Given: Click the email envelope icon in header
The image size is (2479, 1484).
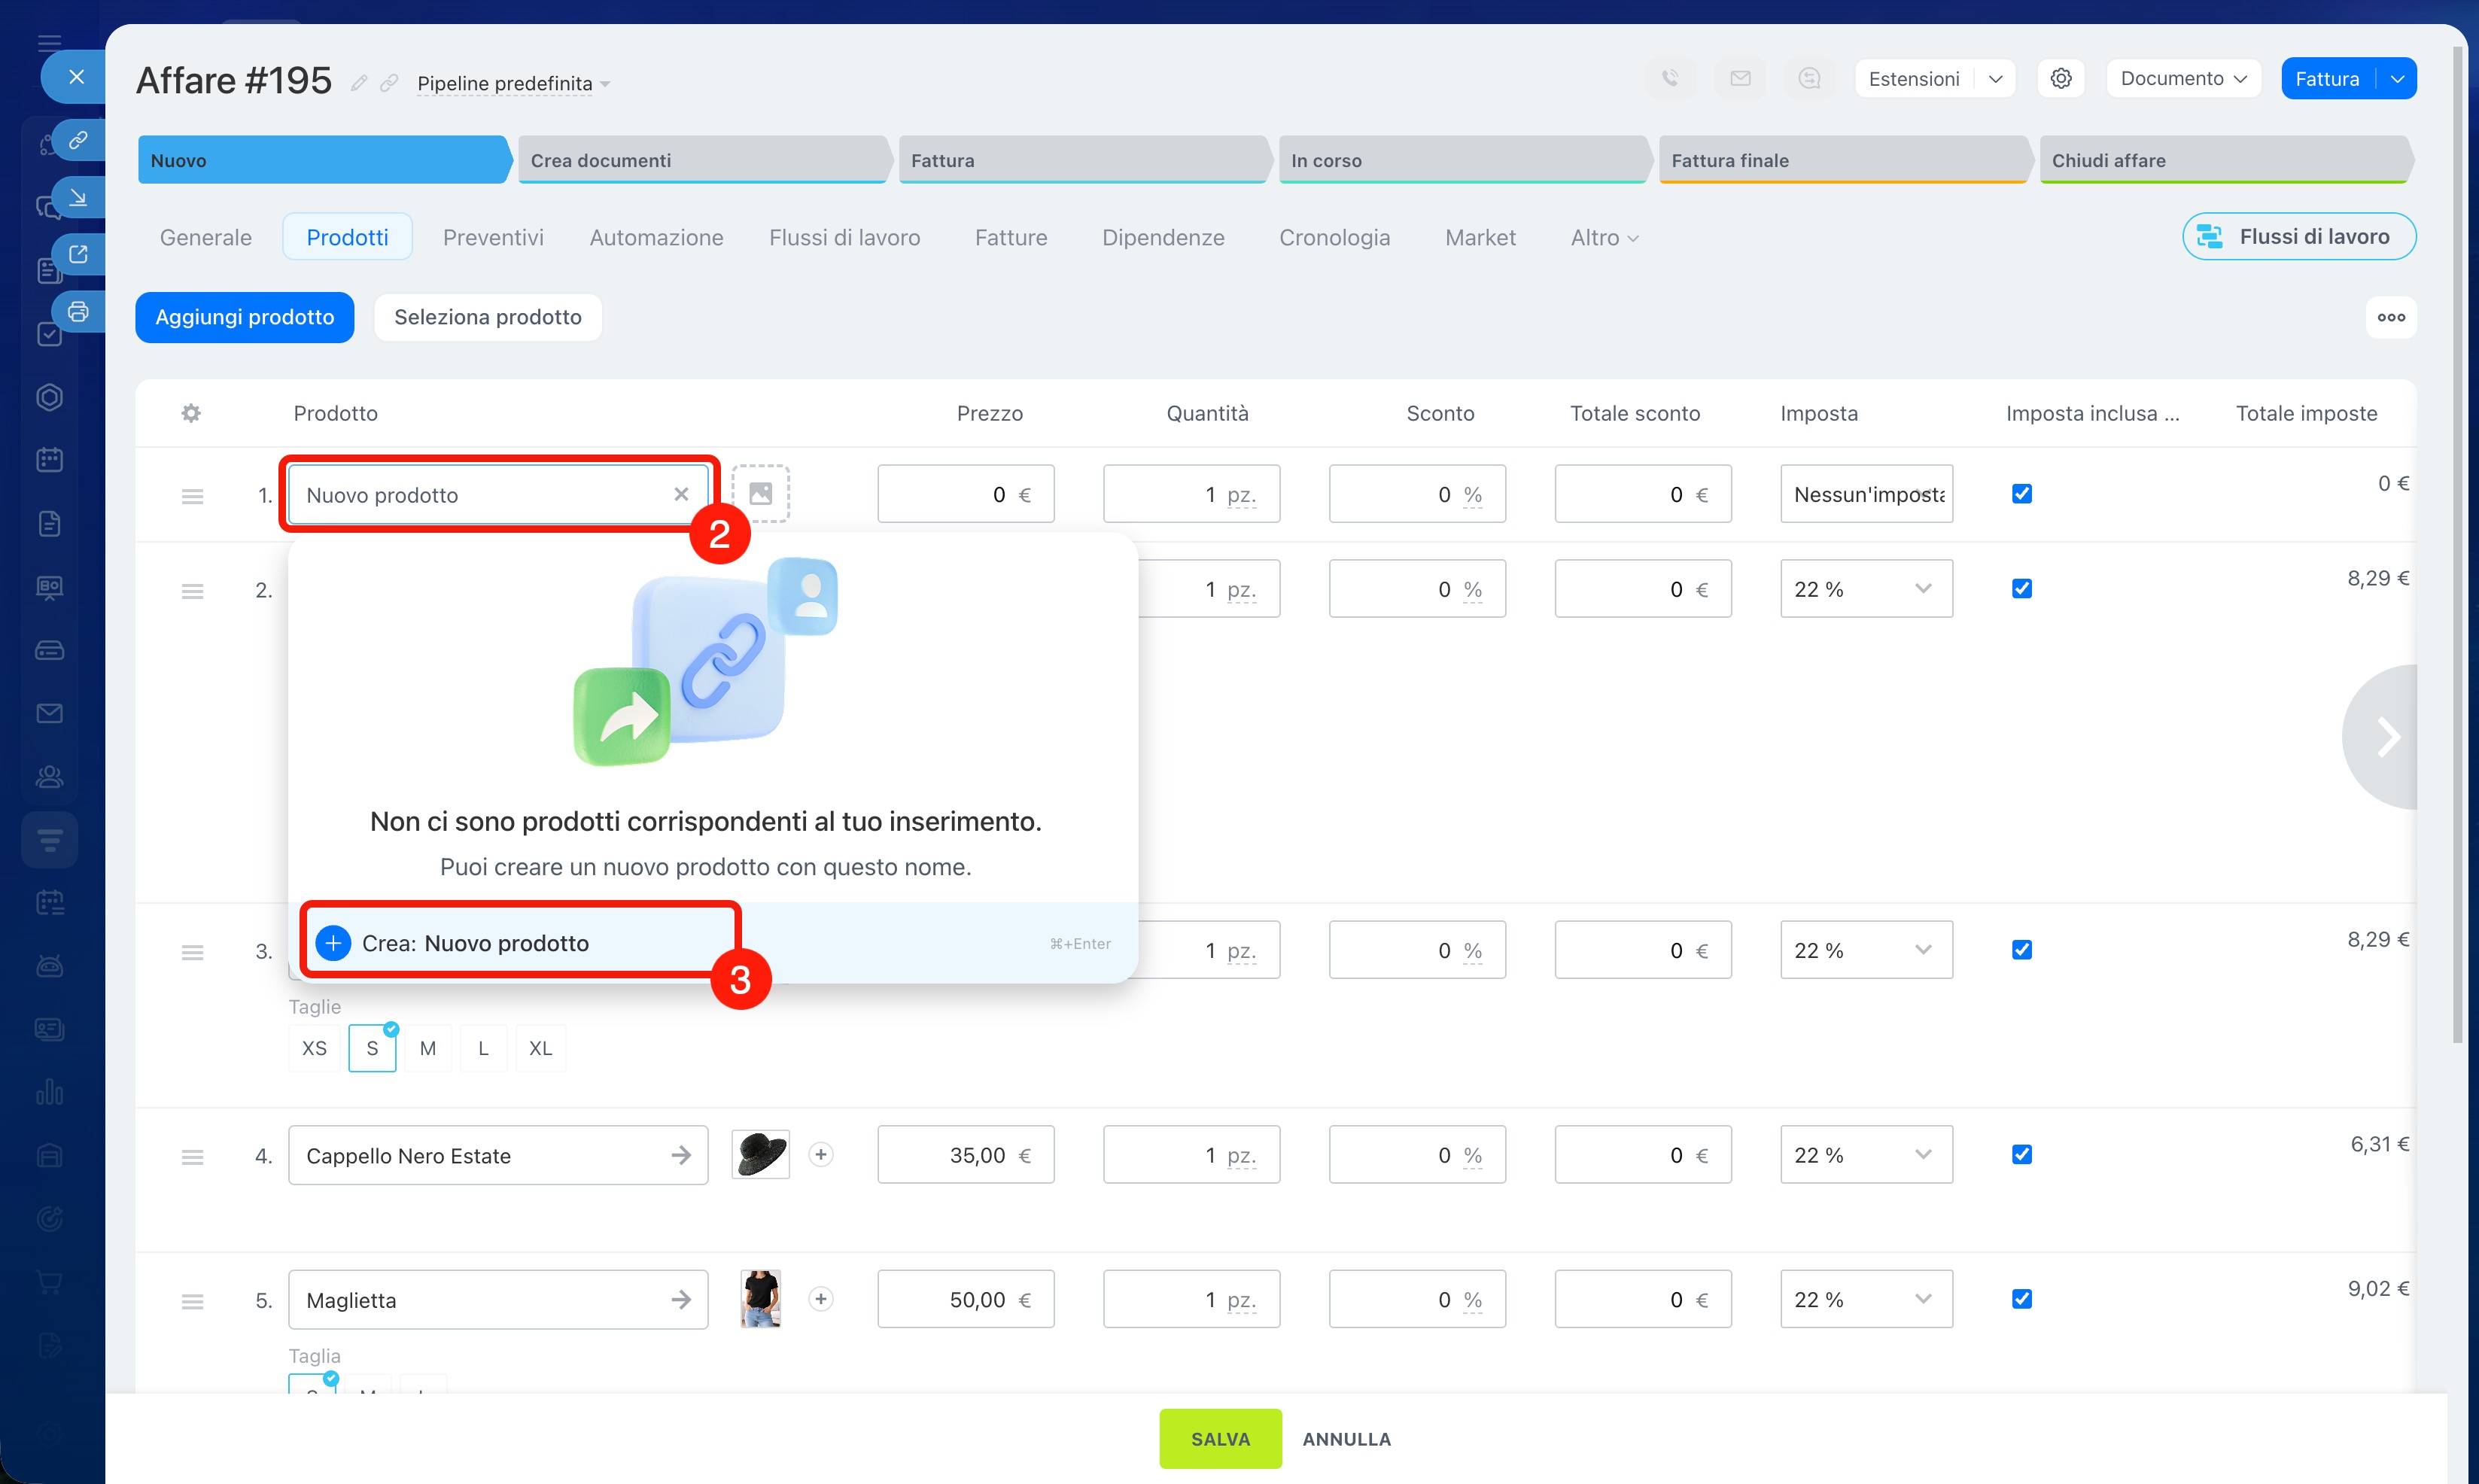Looking at the screenshot, I should (1740, 79).
